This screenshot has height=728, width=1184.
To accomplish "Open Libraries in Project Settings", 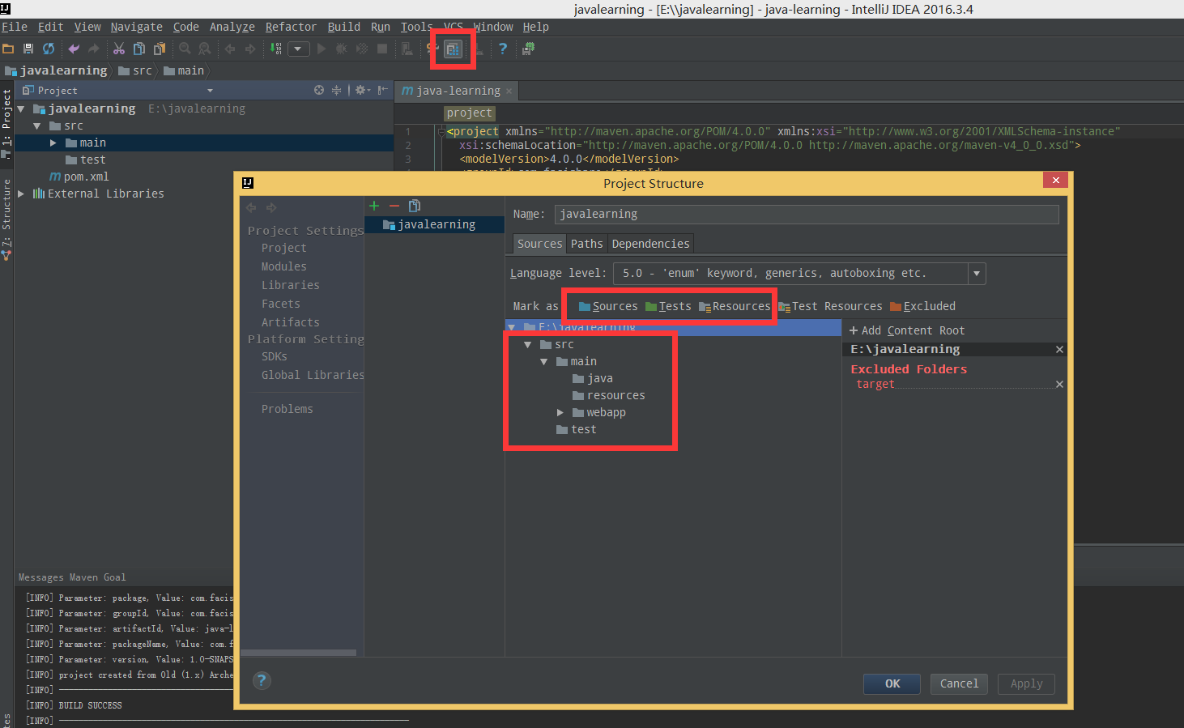I will tap(290, 285).
